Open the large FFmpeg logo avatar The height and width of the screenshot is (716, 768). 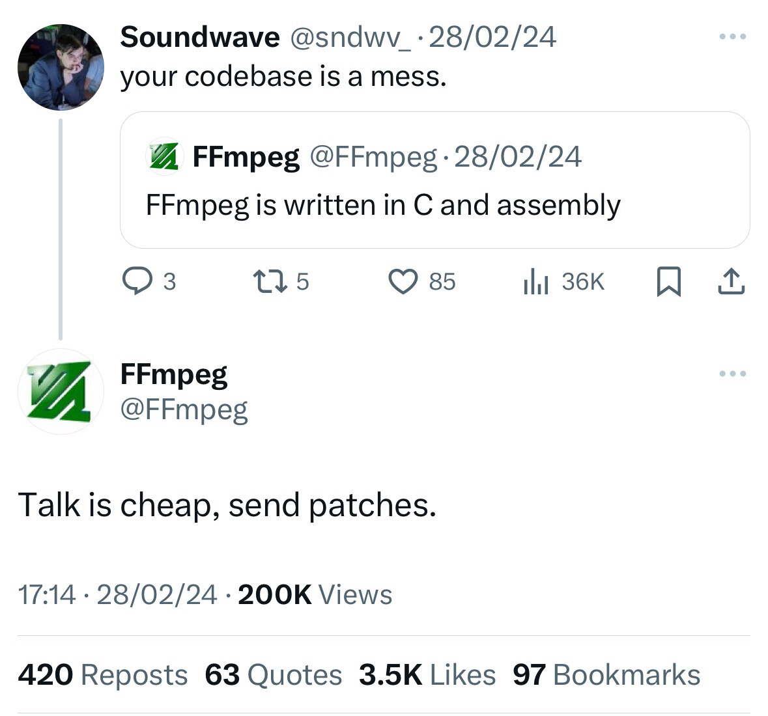61,392
